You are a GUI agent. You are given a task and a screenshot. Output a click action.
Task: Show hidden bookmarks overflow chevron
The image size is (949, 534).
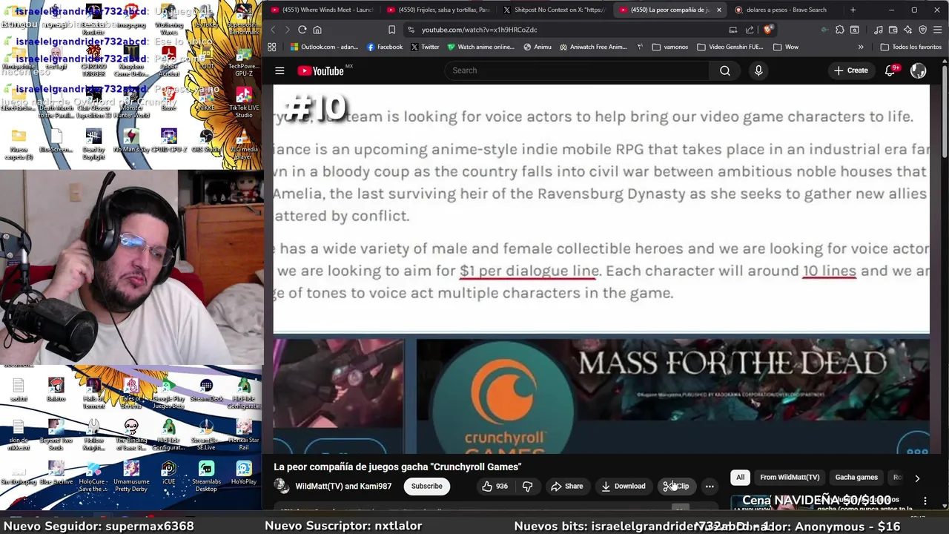pos(861,47)
